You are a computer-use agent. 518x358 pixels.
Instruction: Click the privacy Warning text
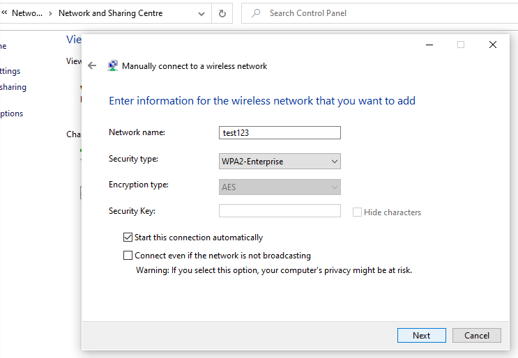point(274,270)
